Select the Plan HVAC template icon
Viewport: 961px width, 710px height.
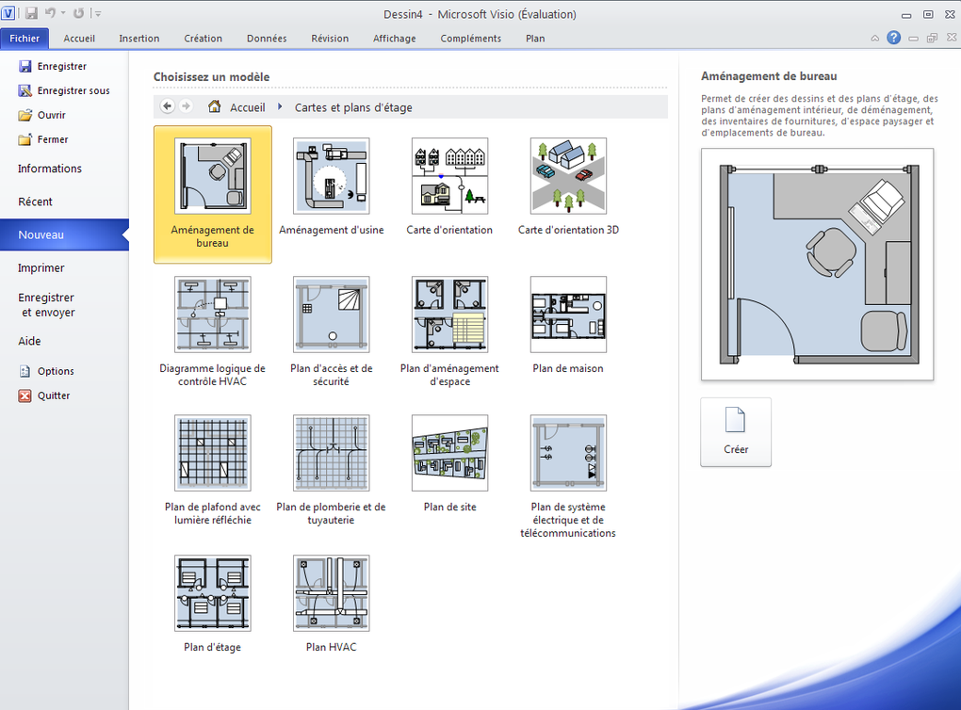click(331, 593)
